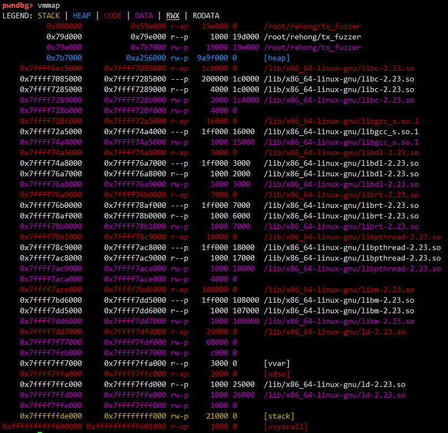Click the HEAP legend label
Screen dimensions: 448x433
(82, 16)
